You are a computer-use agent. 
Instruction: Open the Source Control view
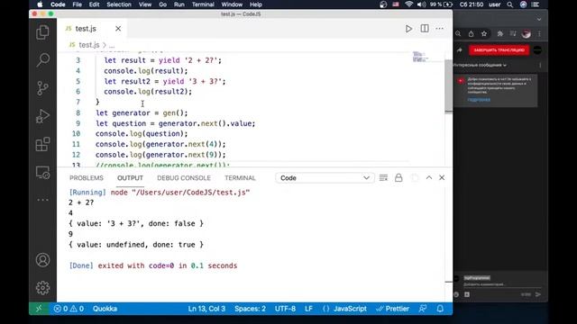click(42, 88)
